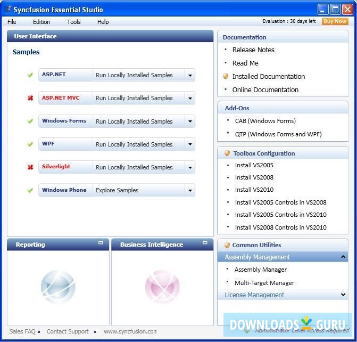Open the ASP.NET MVC samples dropdown arrow
Image resolution: width=357 pixels, height=342 pixels.
(190, 98)
